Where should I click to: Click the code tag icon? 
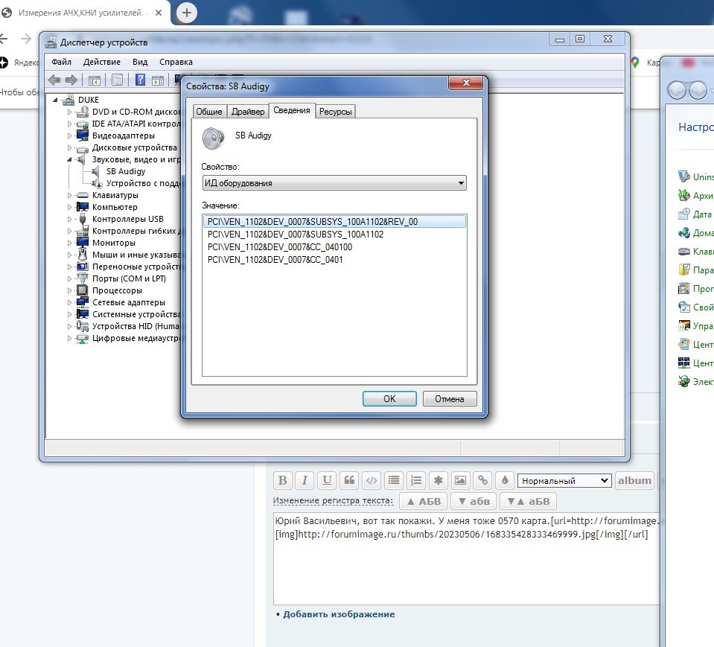click(x=372, y=480)
